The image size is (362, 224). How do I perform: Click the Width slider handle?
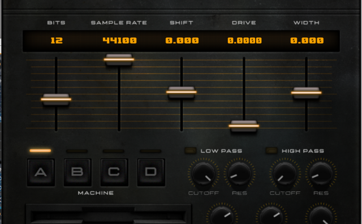(306, 93)
